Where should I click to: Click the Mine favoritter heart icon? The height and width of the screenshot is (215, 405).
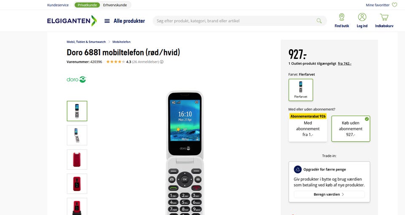click(394, 5)
